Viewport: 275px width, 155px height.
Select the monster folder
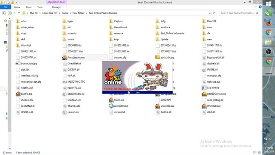click(x=70, y=33)
